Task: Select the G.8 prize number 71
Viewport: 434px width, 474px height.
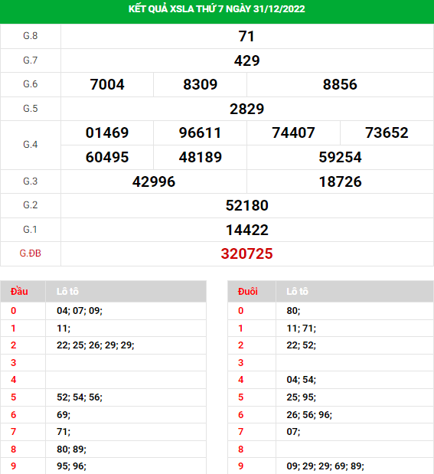Action: tap(246, 36)
